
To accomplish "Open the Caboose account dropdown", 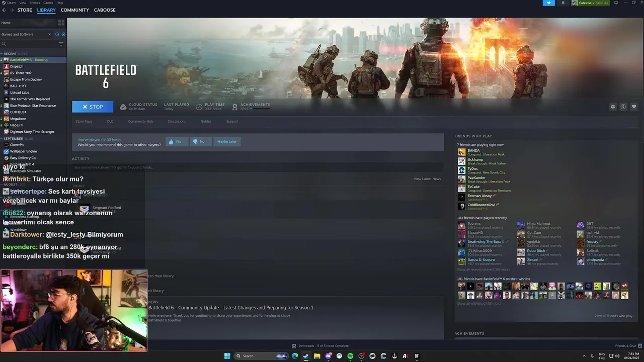I will (x=590, y=3).
